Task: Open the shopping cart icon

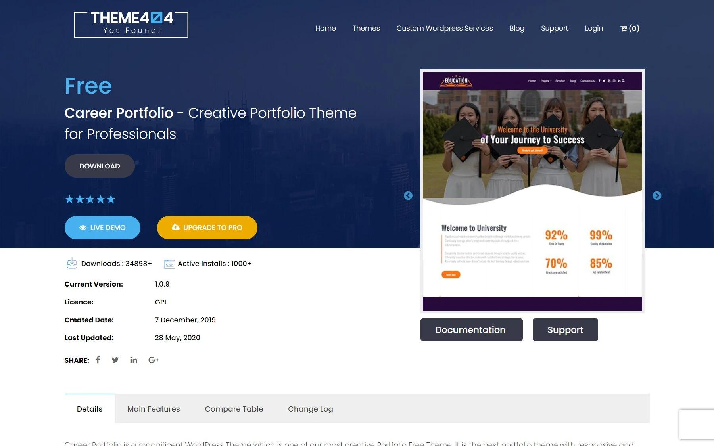Action: click(629, 28)
